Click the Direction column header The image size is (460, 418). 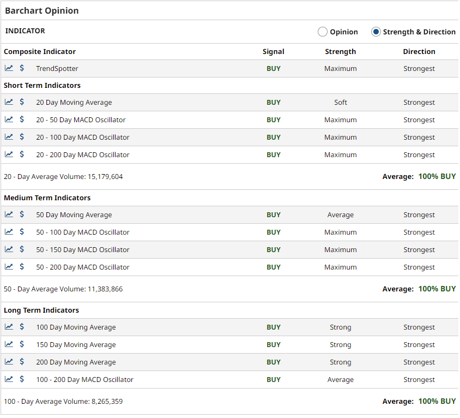(419, 52)
